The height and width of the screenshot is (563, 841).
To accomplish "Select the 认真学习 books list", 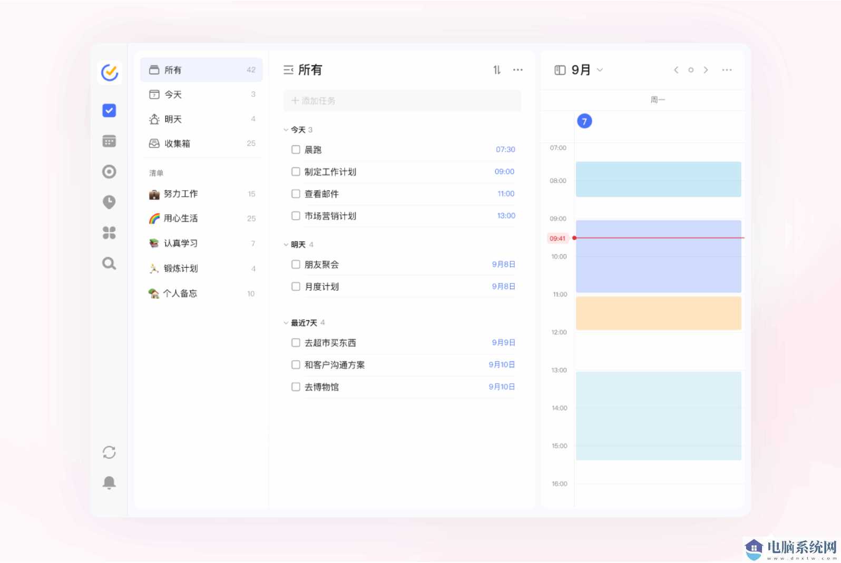I will (x=201, y=243).
